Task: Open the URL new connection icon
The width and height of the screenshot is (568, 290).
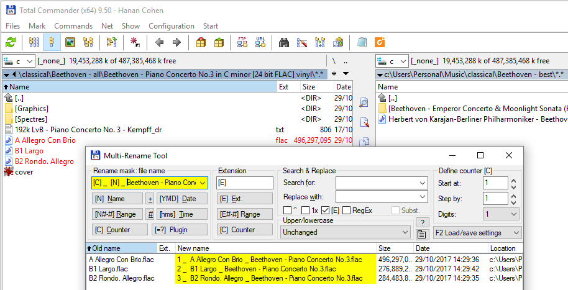Action: (x=260, y=42)
